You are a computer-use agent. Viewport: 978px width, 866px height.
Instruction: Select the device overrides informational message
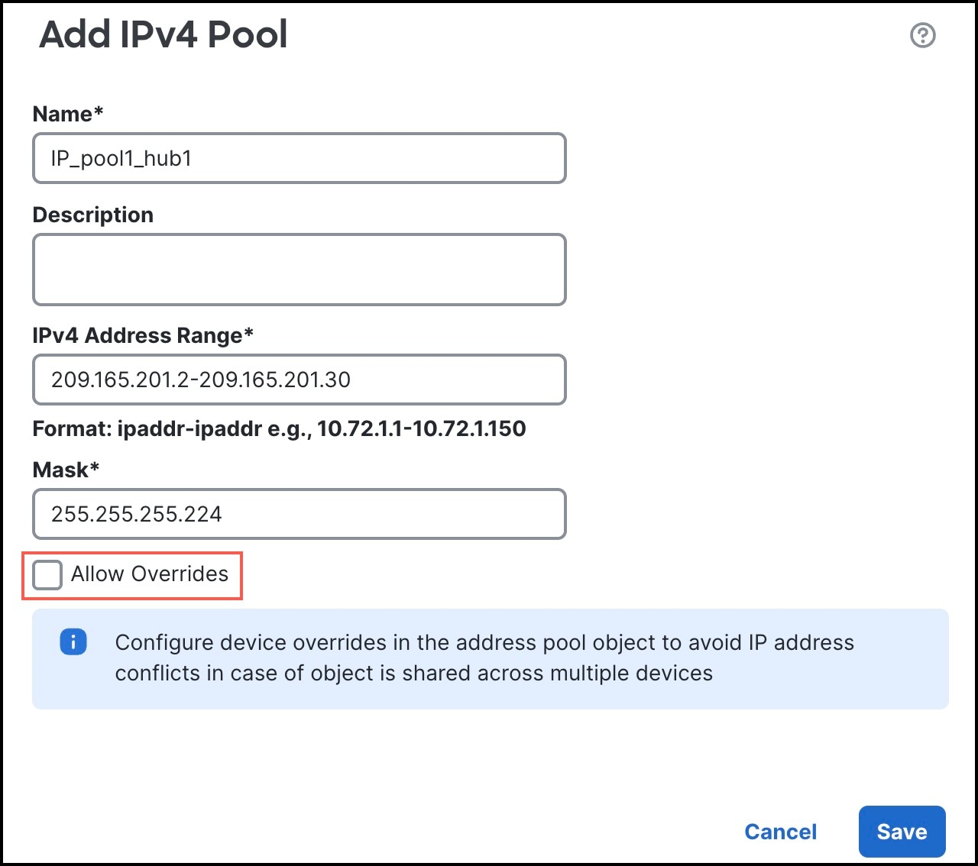pos(484,658)
